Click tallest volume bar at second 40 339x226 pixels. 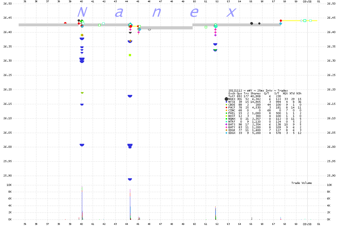point(82,203)
